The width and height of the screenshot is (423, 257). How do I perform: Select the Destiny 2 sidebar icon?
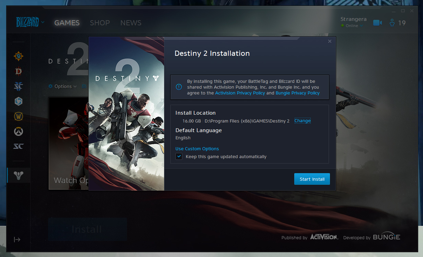point(19,176)
